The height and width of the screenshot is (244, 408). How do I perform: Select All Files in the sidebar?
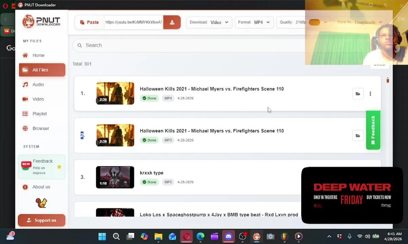[42, 70]
